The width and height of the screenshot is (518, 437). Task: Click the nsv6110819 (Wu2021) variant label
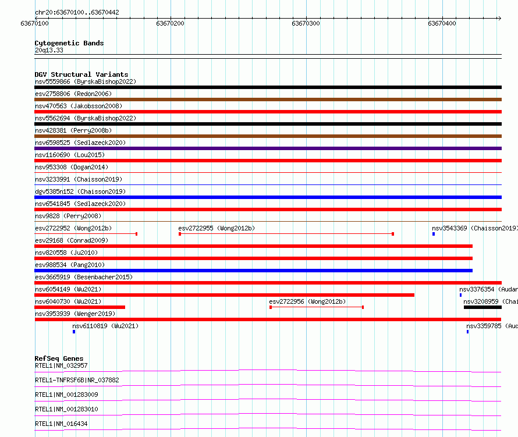coord(105,326)
